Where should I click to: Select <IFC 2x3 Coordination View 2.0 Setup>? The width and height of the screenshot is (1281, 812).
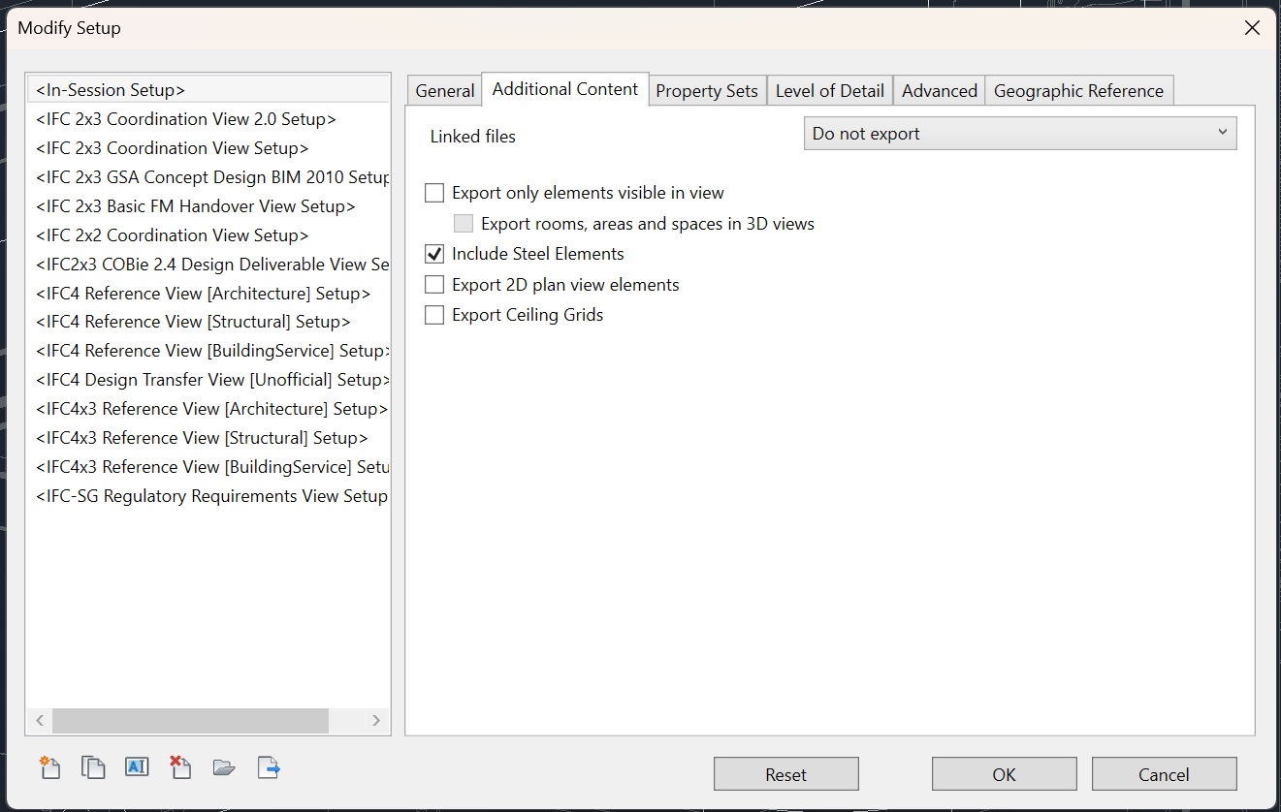pos(208,119)
